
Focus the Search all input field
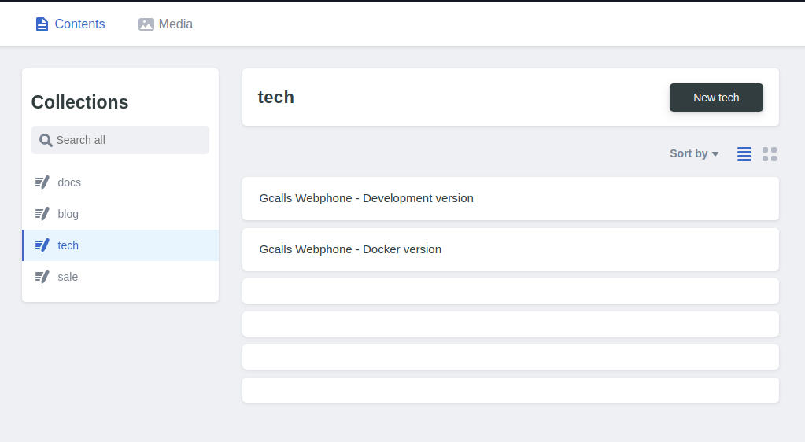126,140
